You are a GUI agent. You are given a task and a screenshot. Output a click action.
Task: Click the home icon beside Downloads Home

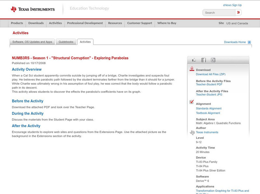pyautogui.click(x=249, y=42)
